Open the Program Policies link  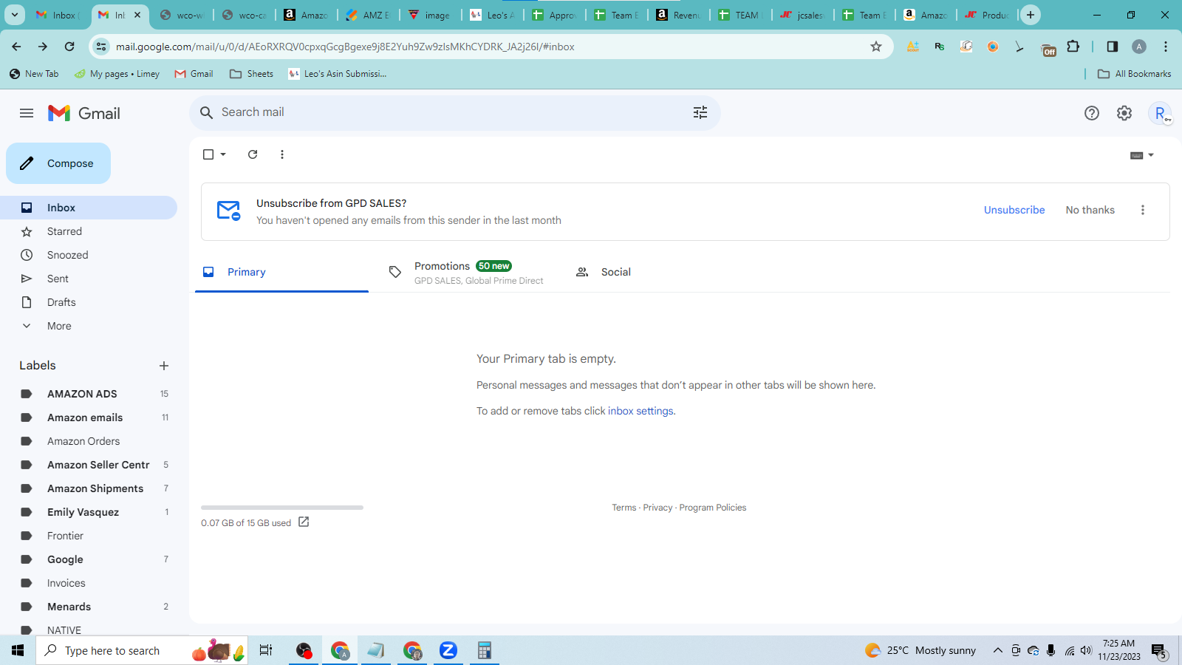713,508
